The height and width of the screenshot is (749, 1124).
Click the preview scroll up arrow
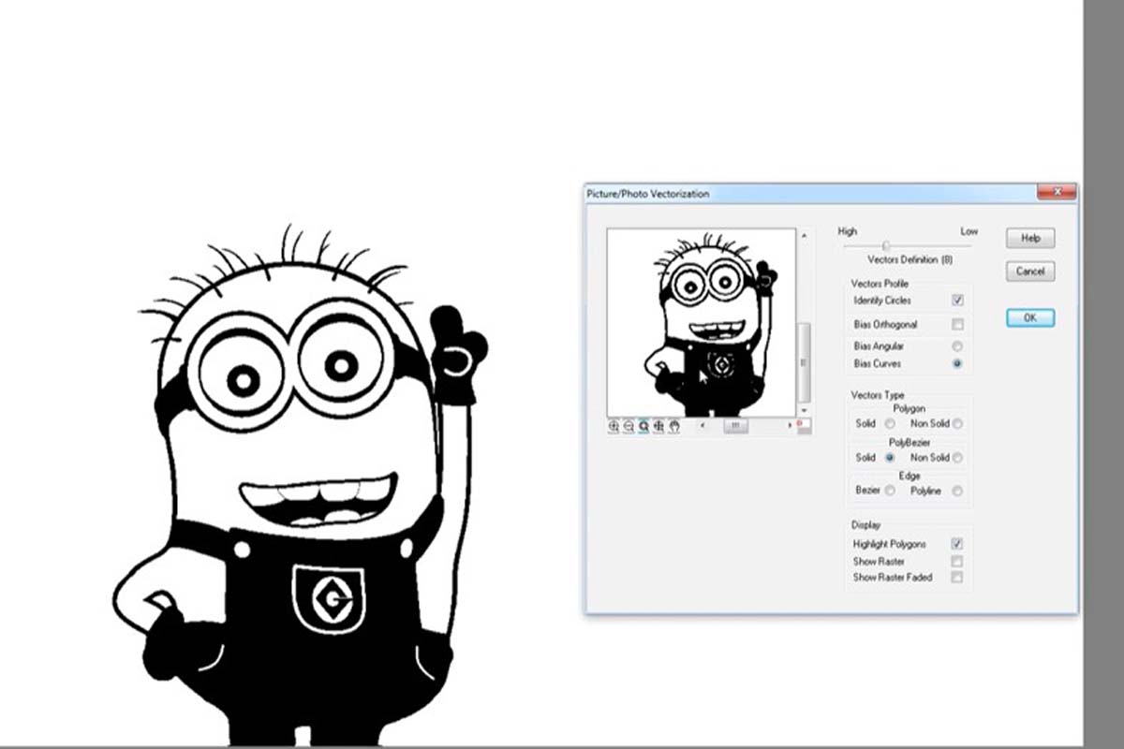(x=803, y=234)
